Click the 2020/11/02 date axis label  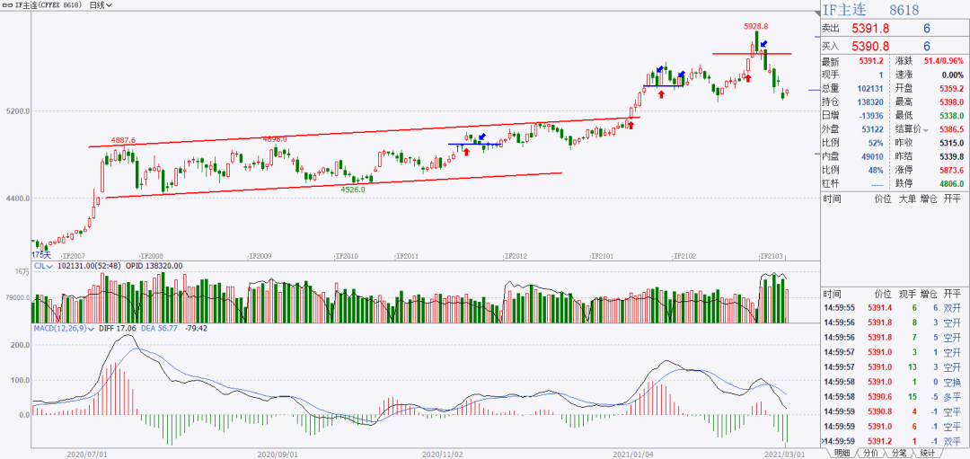point(441,454)
